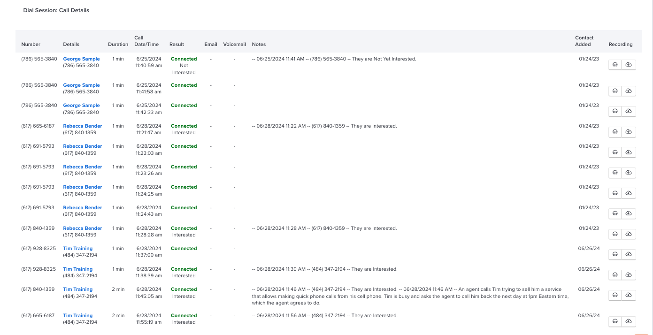Click the Call Date/Time column header
The height and width of the screenshot is (335, 653).
[x=146, y=41]
